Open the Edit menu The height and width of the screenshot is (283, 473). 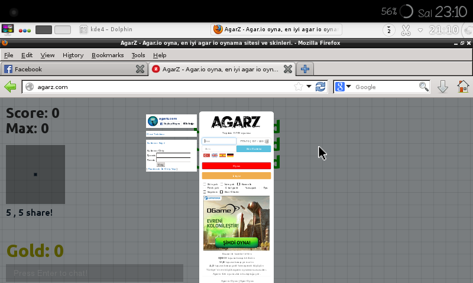27,55
